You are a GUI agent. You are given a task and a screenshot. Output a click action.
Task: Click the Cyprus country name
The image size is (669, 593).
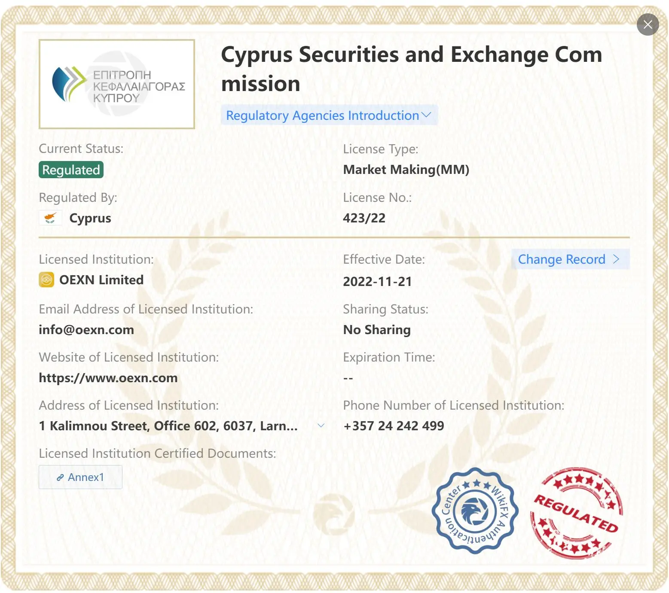click(90, 218)
